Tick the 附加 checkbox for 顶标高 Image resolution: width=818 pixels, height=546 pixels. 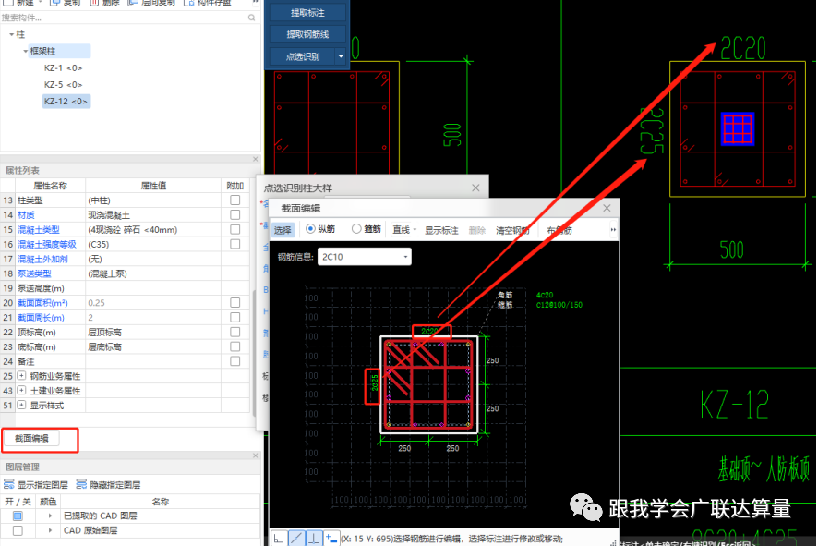click(235, 332)
